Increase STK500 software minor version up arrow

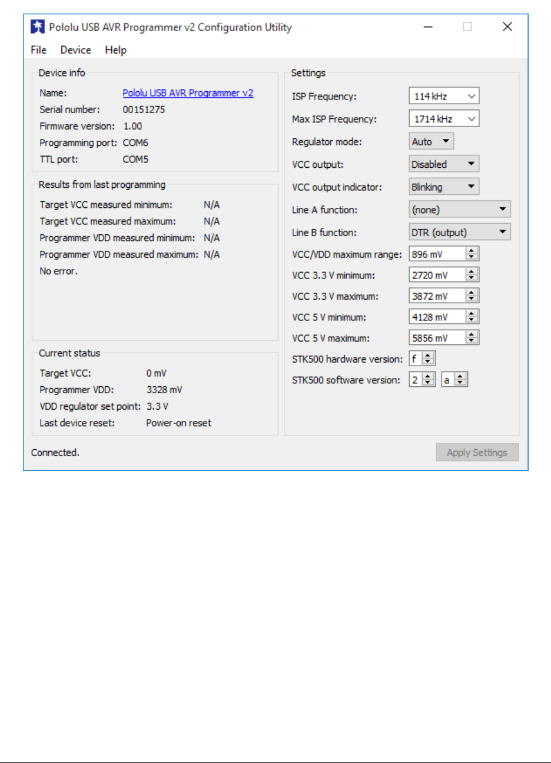pyautogui.click(x=460, y=376)
